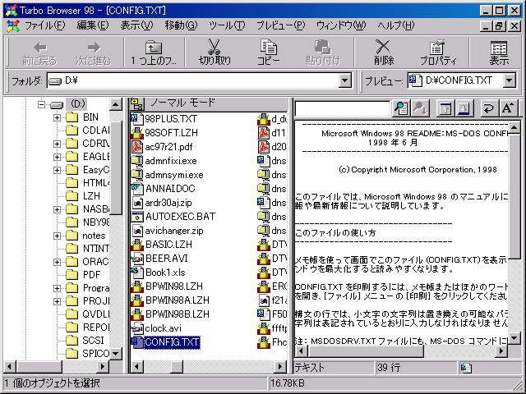Open the プレビュー file dropdown arrow
Screen dimensions: 526x394
click(509, 80)
